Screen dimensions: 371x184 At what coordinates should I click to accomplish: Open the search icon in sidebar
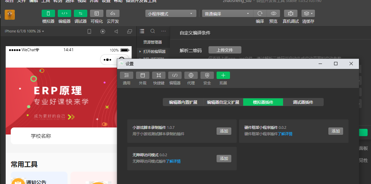tap(153, 31)
